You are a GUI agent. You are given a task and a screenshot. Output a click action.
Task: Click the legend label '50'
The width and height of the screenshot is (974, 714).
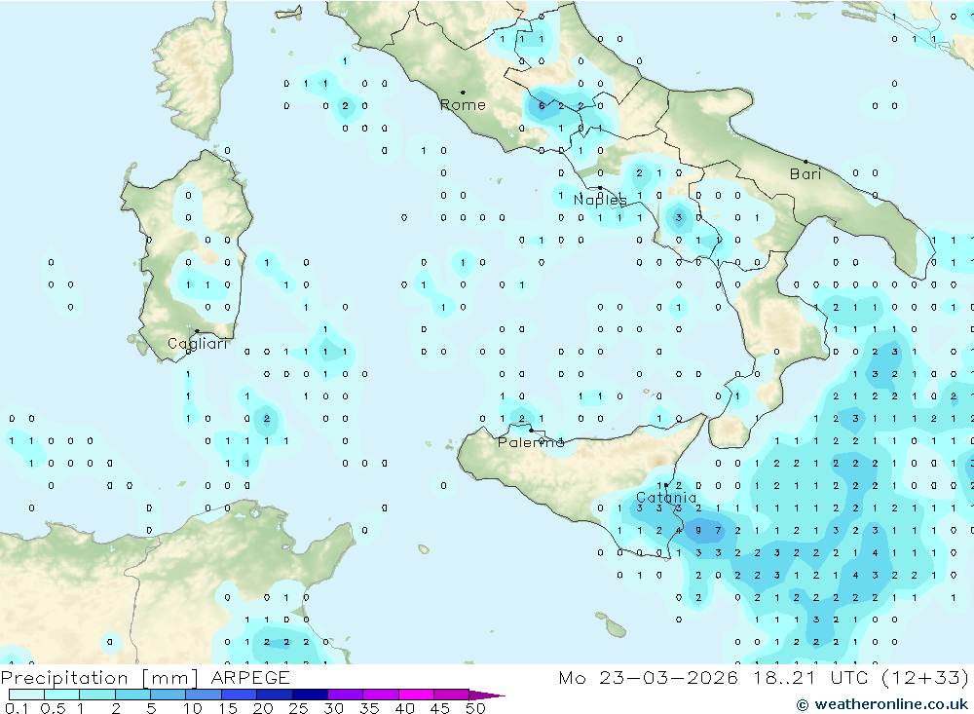(x=475, y=708)
